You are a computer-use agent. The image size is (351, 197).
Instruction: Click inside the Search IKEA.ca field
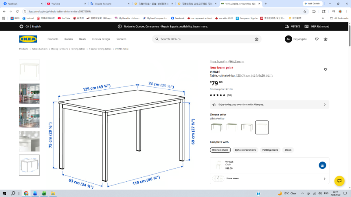(x=206, y=39)
